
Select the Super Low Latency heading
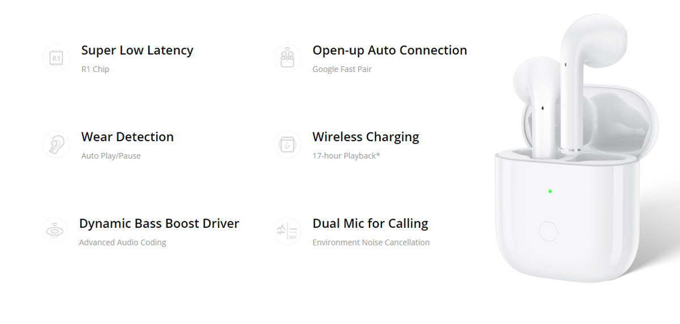tap(137, 50)
